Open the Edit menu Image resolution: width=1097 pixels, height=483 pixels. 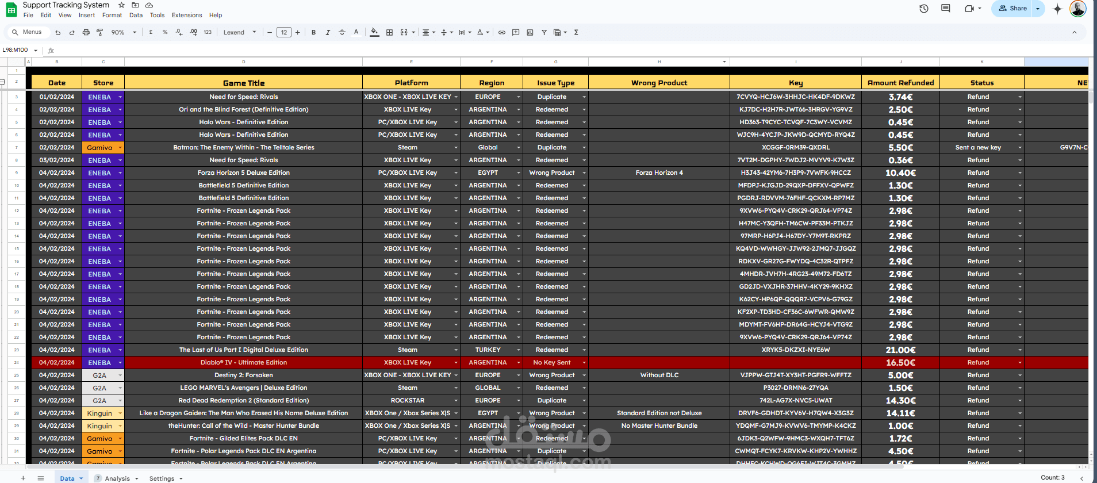[x=46, y=16]
